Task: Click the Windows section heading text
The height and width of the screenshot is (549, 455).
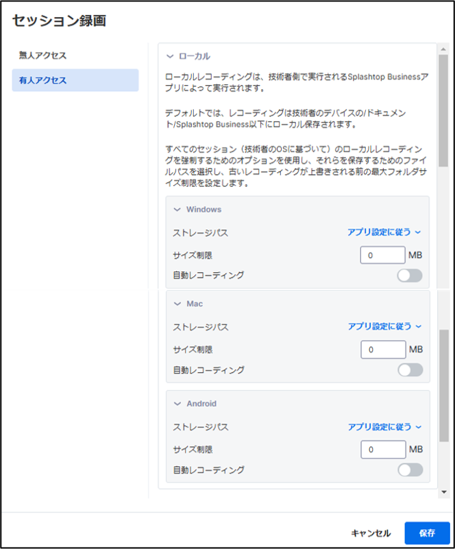Action: [x=204, y=209]
